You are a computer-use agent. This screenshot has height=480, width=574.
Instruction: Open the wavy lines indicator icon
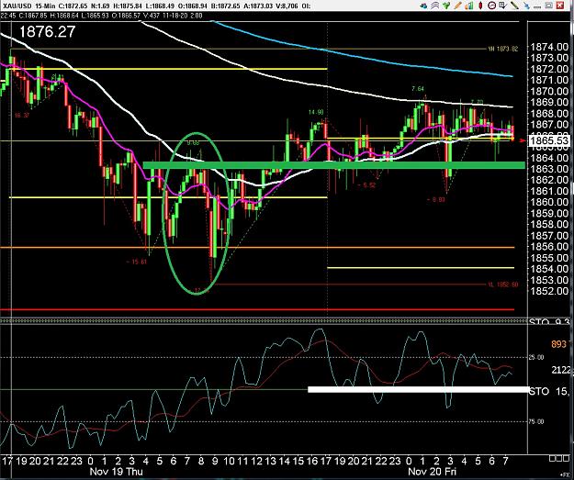[435, 6]
